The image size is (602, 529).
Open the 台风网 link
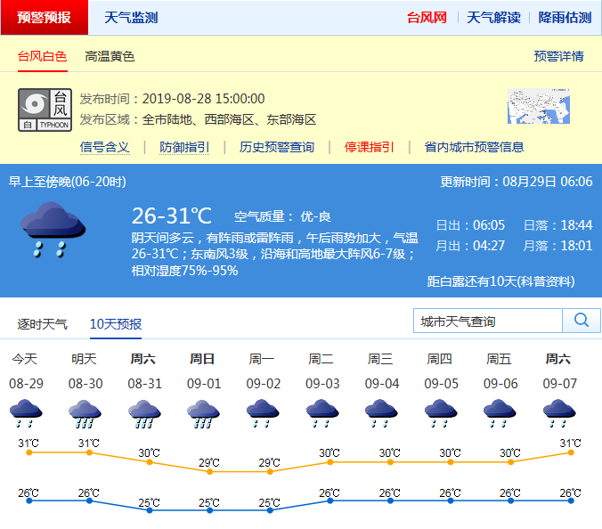point(427,17)
